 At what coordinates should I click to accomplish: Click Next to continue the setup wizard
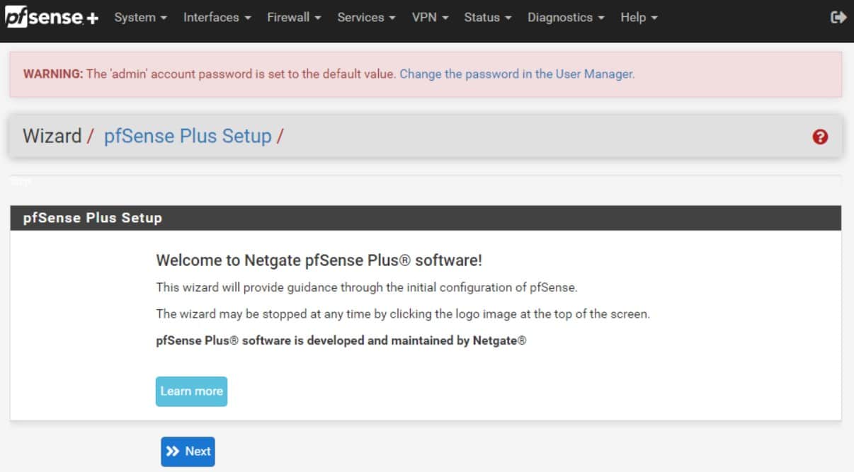pyautogui.click(x=188, y=451)
